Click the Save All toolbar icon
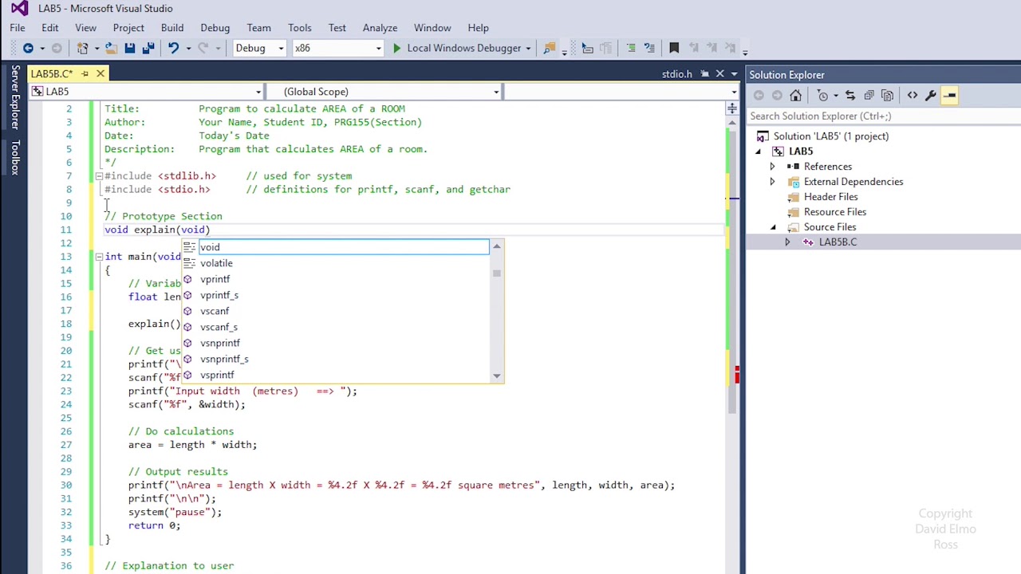 pos(148,48)
